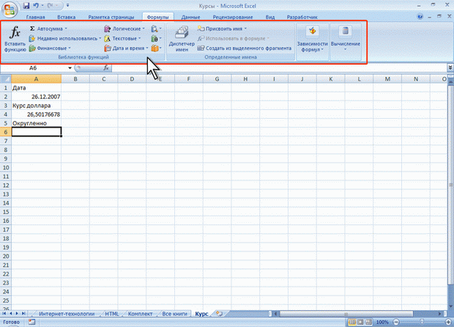Screen dimensions: 454x327
Task: Click the Insert Function (Вставить функцию) button
Action: [15, 39]
